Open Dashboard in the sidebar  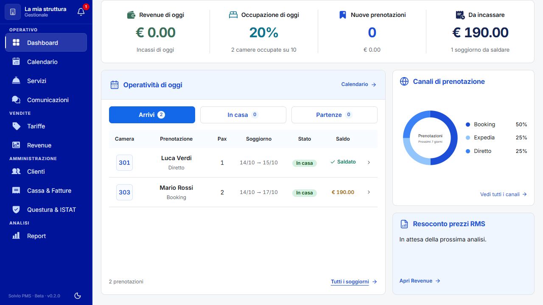pos(46,43)
